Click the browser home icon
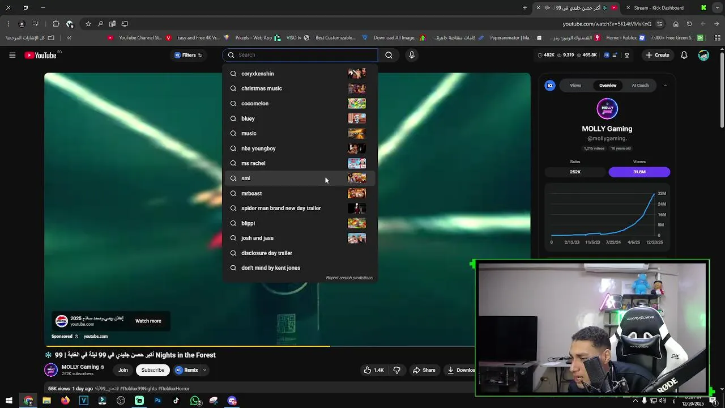725x408 pixels. (676, 24)
